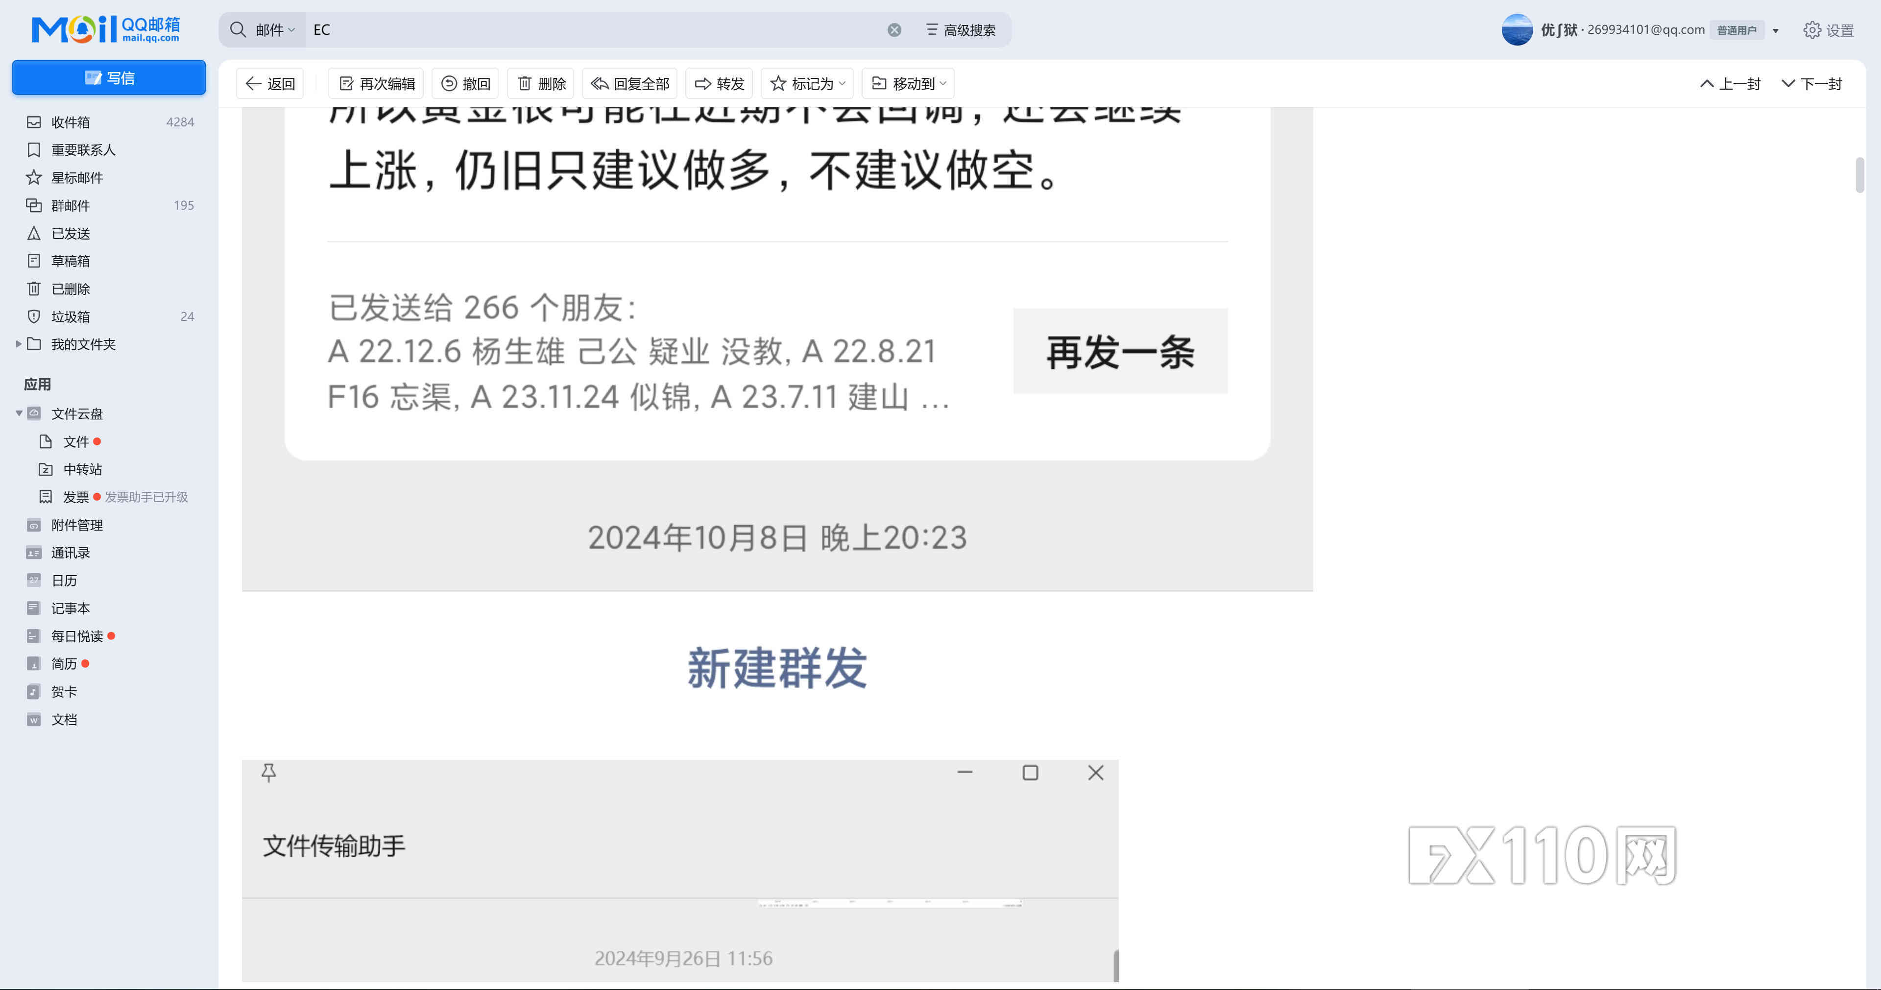Clear the search box text
Image resolution: width=1881 pixels, height=990 pixels.
894,30
